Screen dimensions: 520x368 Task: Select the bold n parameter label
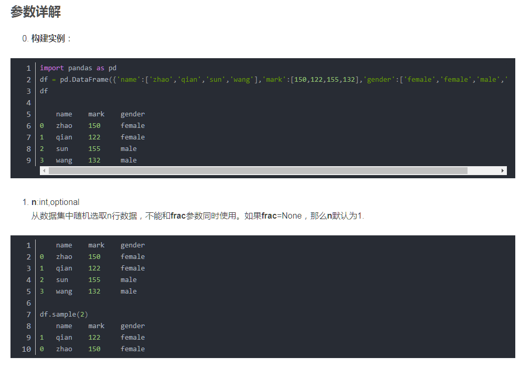coord(34,202)
